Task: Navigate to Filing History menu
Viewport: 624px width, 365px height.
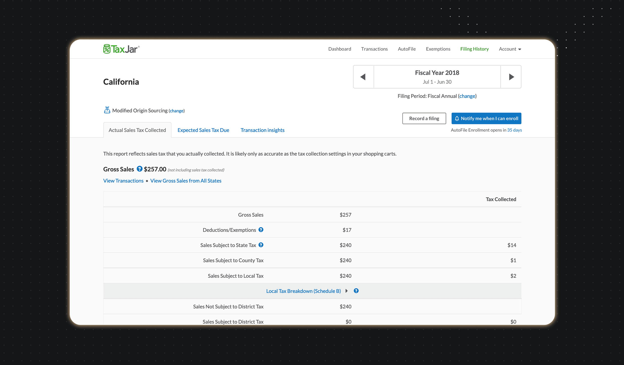Action: pos(474,49)
